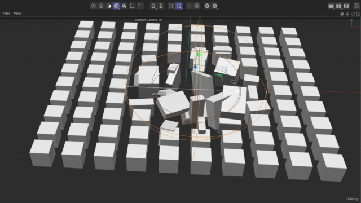
Task: Open the Filter menu
Action: [6, 14]
